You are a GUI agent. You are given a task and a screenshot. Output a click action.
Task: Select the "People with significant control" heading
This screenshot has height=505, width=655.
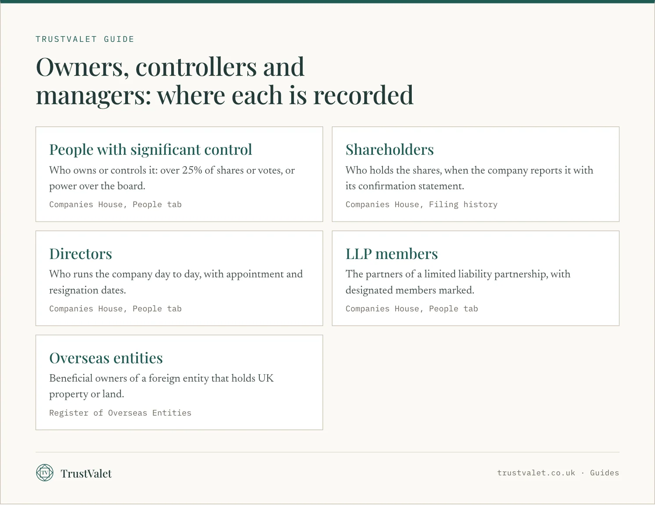tap(151, 150)
